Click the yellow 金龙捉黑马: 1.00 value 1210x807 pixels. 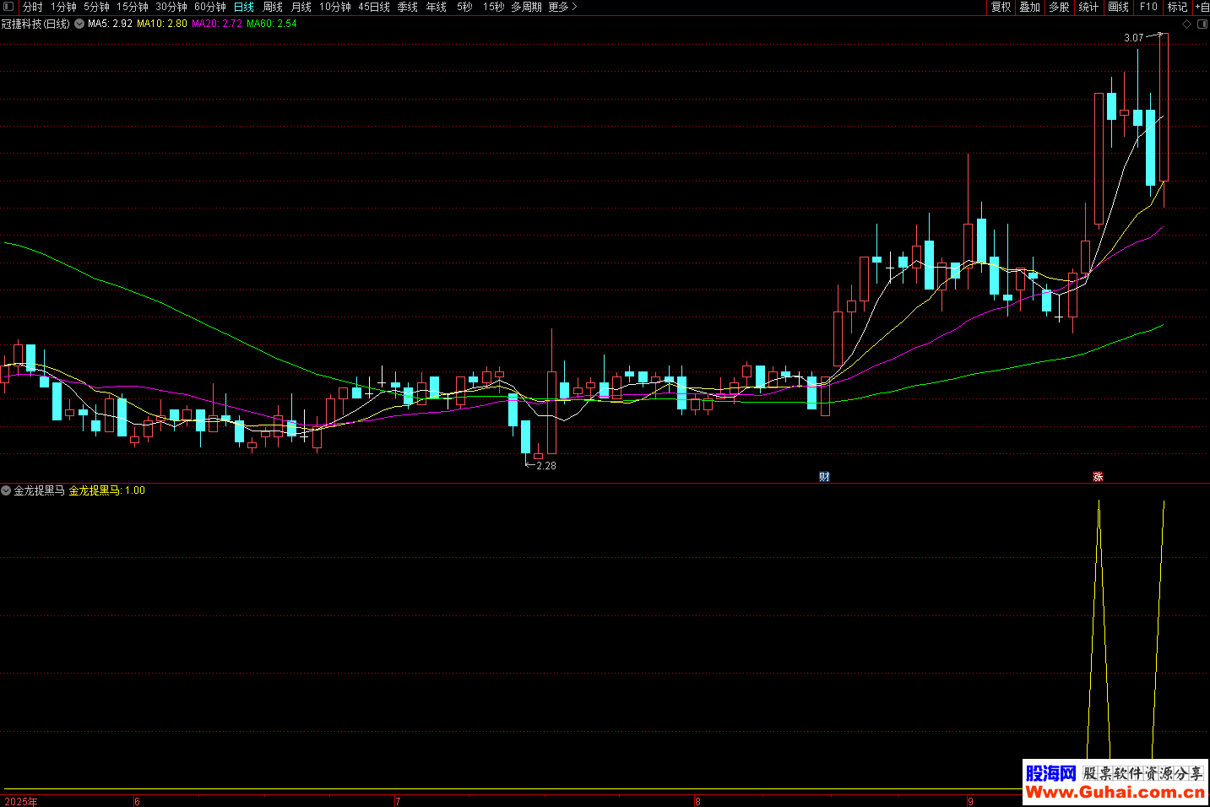107,490
